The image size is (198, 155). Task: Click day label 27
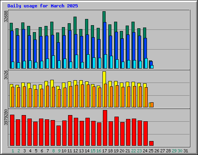[x=162, y=151]
